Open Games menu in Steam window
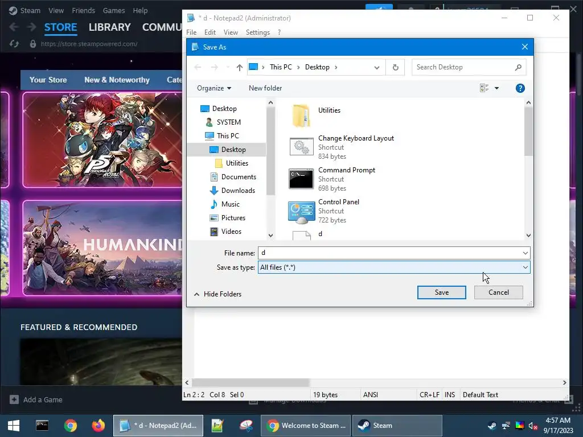The width and height of the screenshot is (583, 437). click(x=114, y=10)
